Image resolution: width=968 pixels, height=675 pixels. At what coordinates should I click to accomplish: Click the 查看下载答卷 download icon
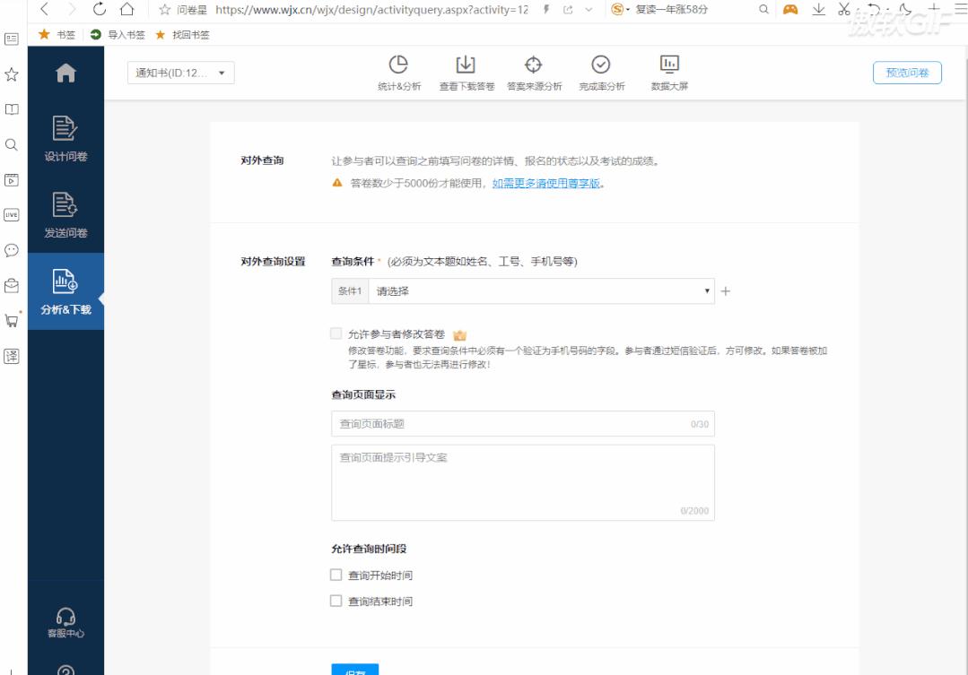[x=465, y=65]
